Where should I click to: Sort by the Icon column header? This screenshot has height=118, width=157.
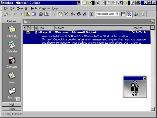coord(28,28)
